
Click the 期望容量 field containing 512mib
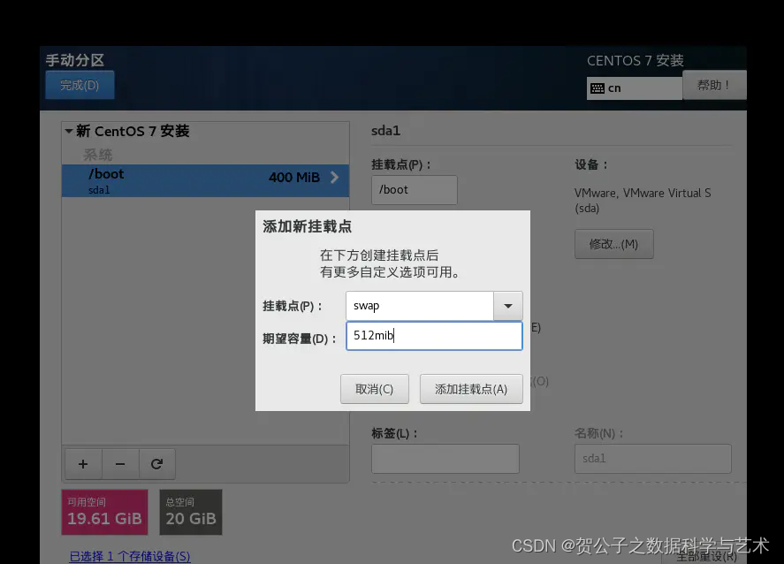click(x=434, y=336)
